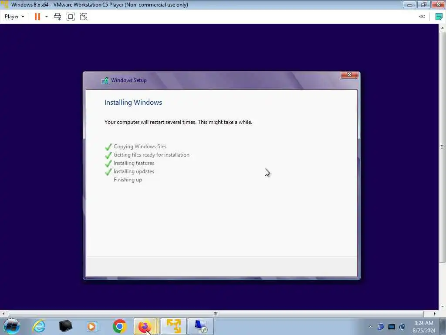This screenshot has height=335, width=446.
Task: Click the horizontal scrollbar left arrow
Action: click(x=3, y=314)
